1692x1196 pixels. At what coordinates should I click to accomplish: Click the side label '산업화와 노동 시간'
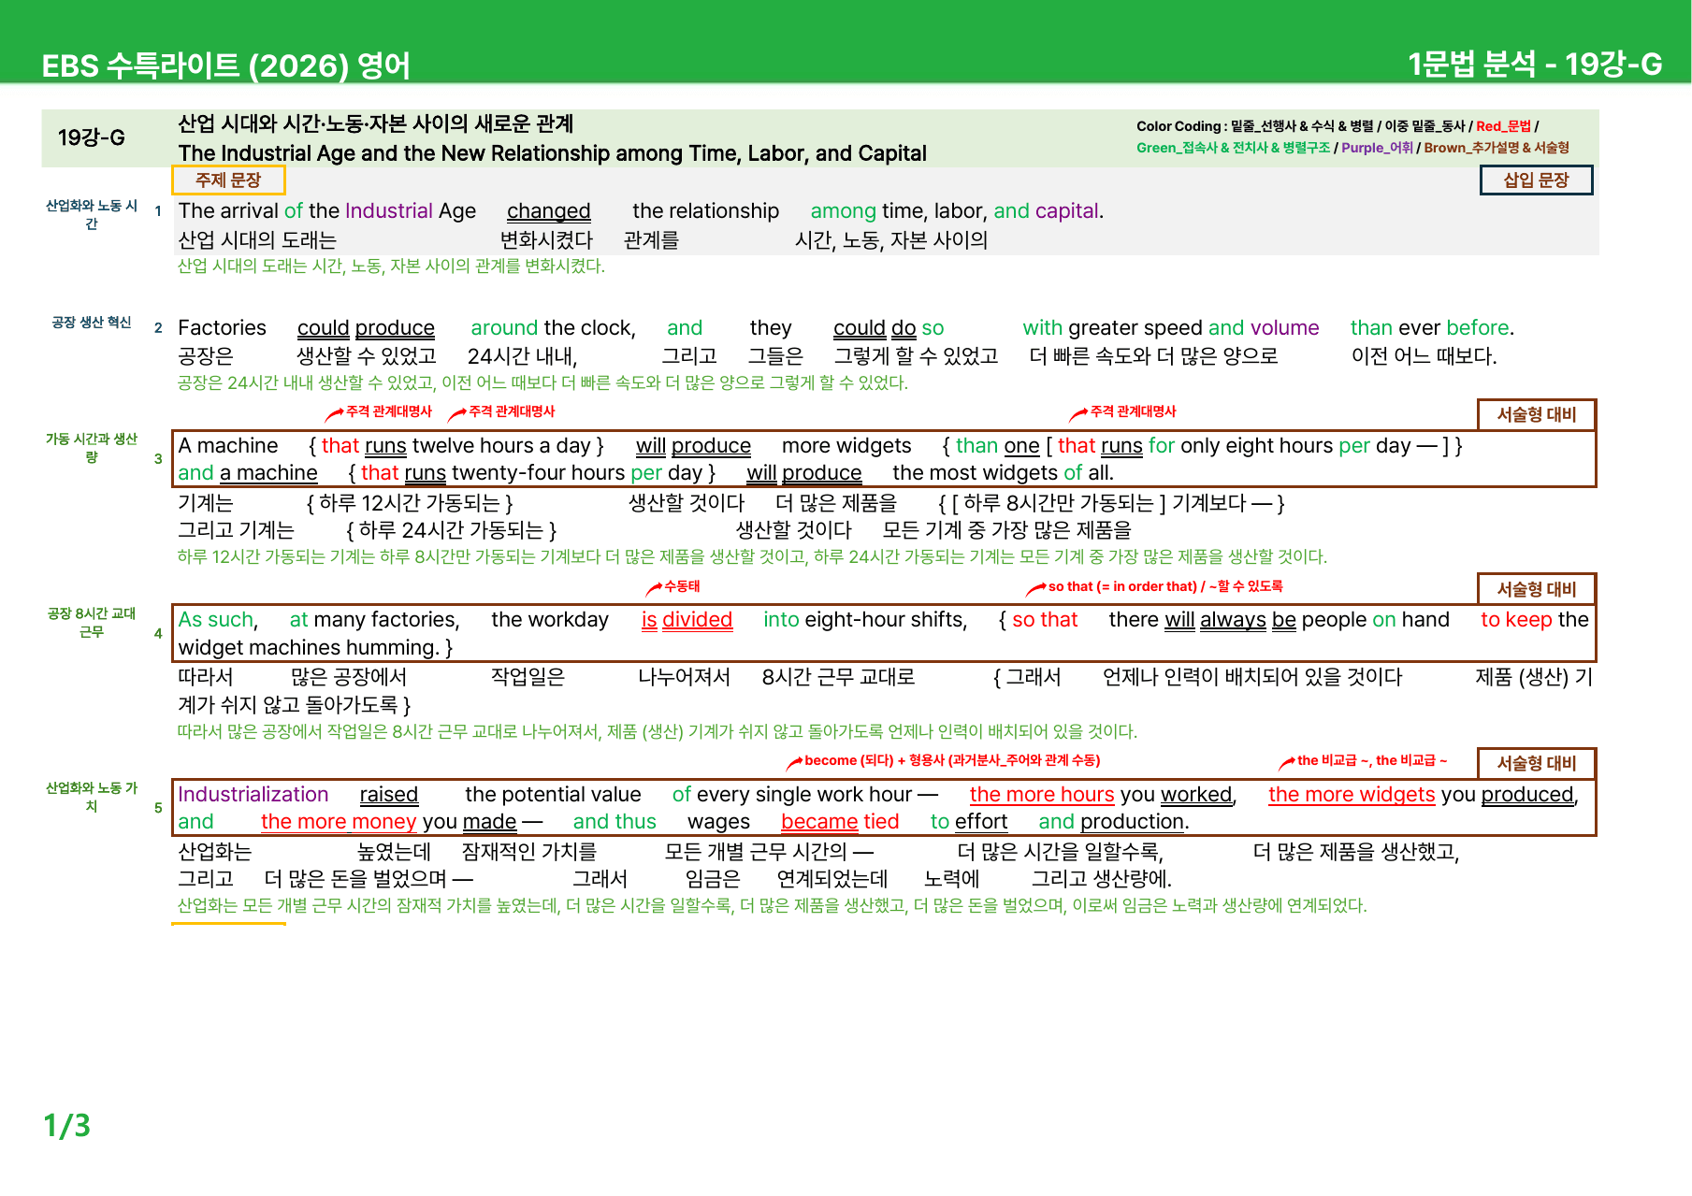pos(92,214)
